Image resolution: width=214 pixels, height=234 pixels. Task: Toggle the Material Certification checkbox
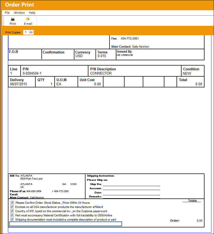(12, 215)
